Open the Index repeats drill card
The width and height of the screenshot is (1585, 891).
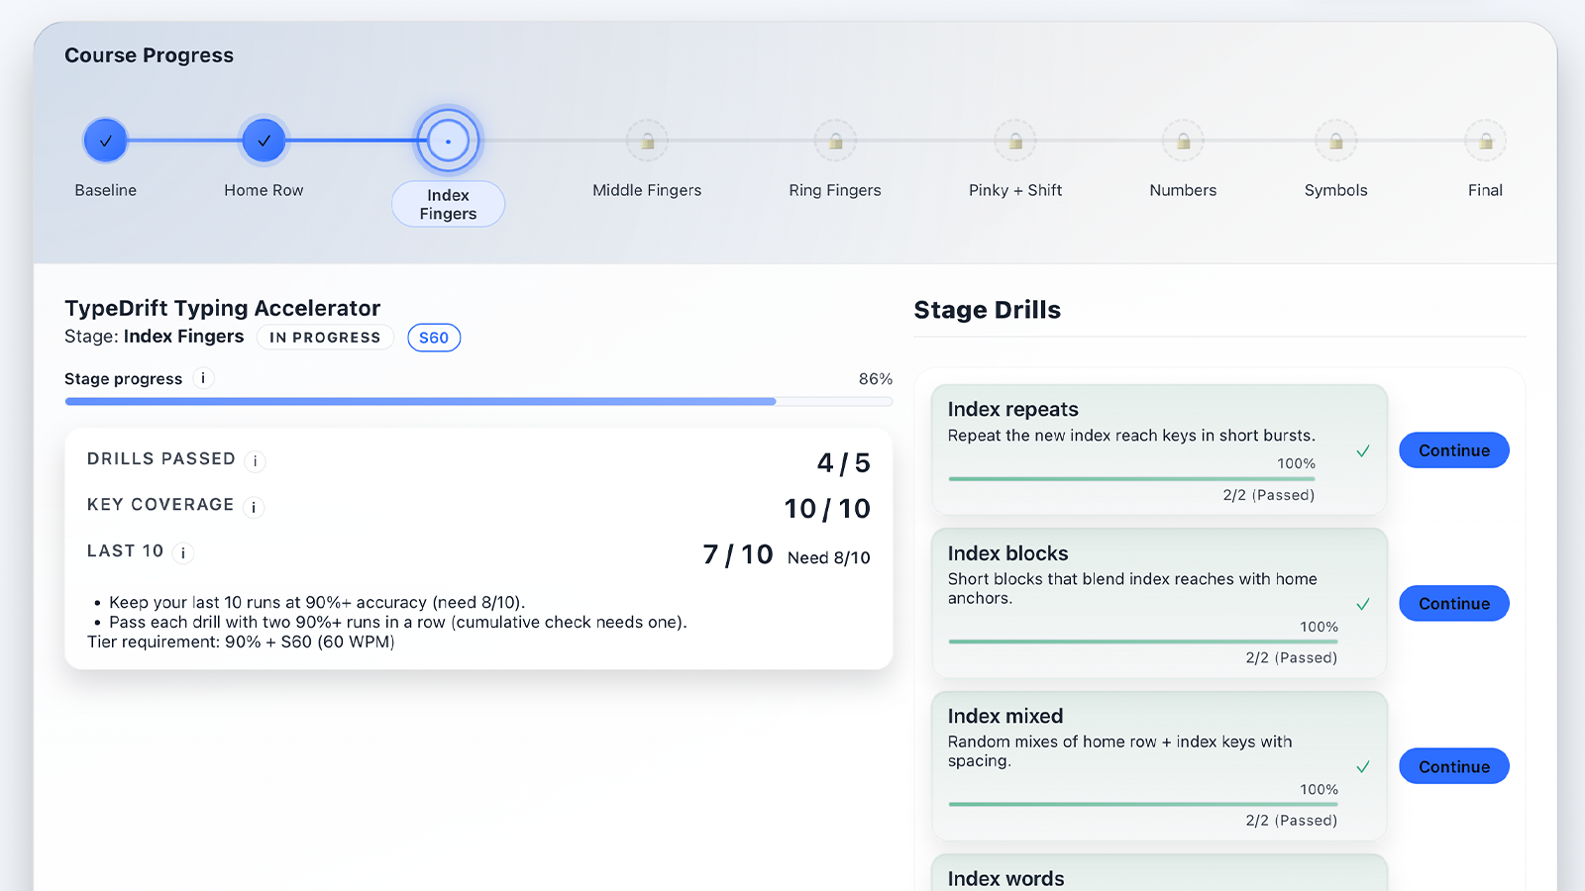[x=1159, y=449]
